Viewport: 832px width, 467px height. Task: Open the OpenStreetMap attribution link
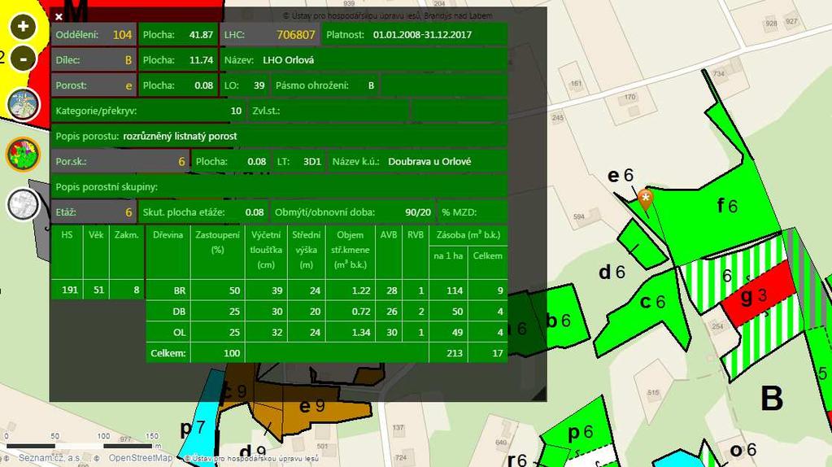[141, 457]
